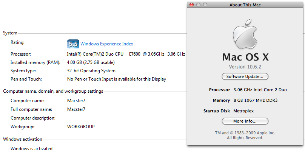
Task: Click the Metroplex startup disk name
Action: [243, 111]
